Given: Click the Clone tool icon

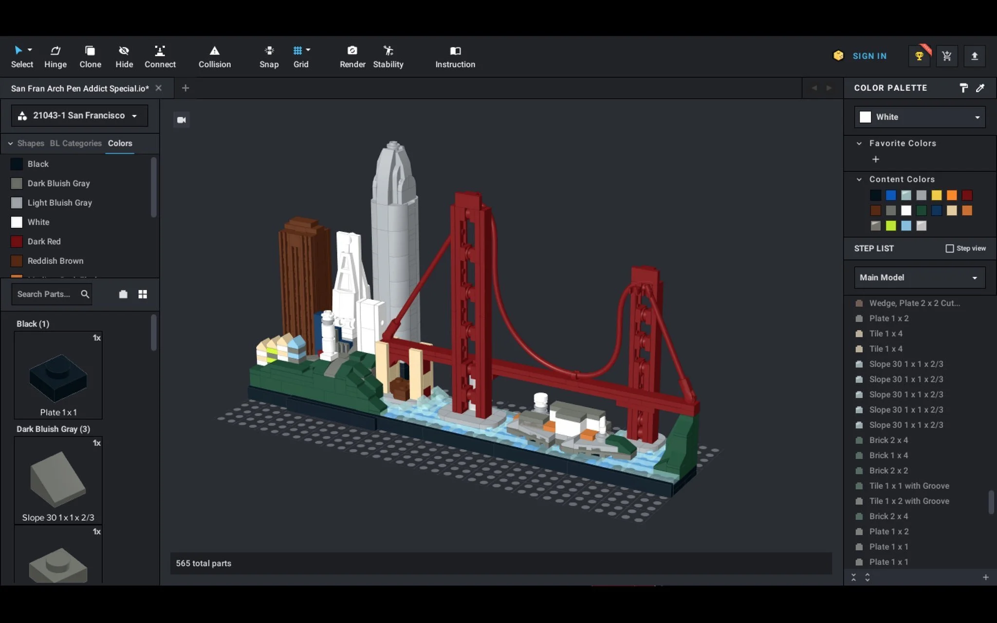Looking at the screenshot, I should click(90, 51).
